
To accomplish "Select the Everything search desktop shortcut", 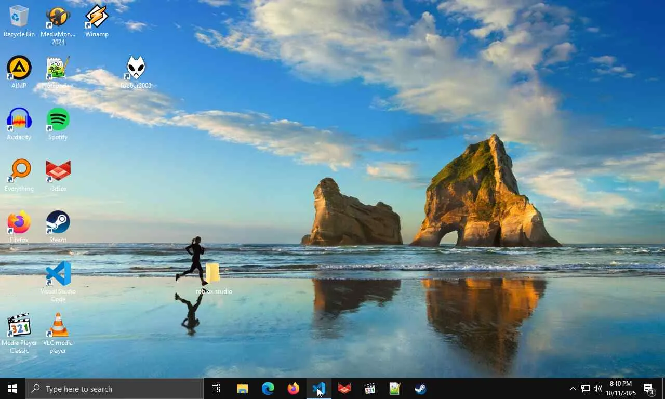I will click(x=19, y=176).
